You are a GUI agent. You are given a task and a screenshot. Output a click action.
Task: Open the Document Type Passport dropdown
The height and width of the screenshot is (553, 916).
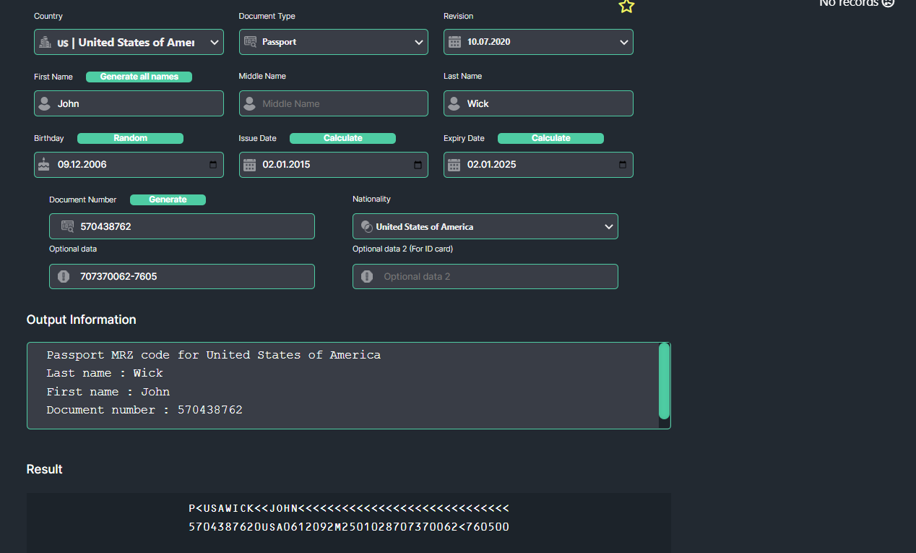tap(419, 42)
